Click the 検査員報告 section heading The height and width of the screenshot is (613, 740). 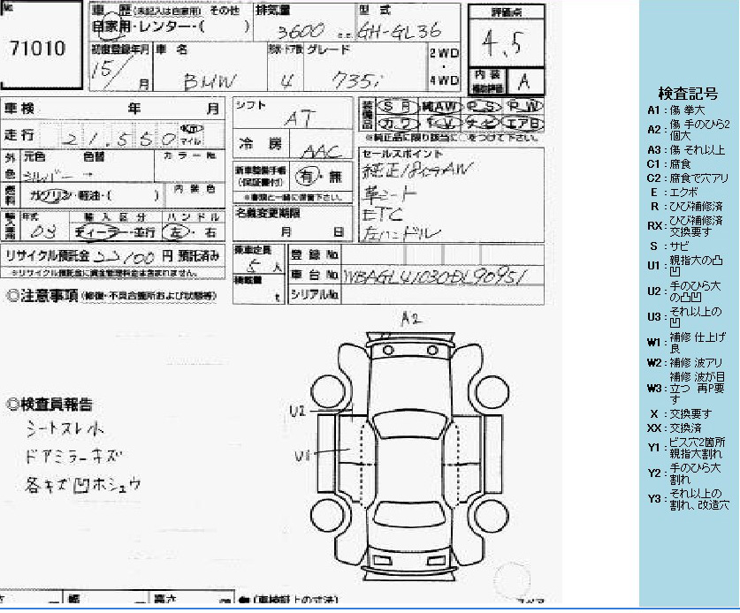[x=50, y=405]
